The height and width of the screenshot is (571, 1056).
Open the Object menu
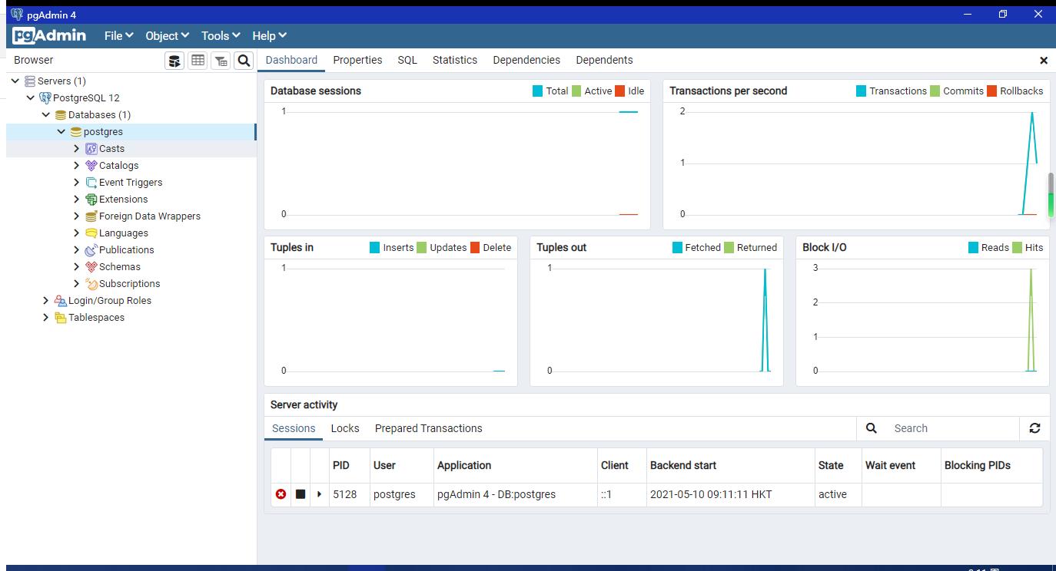[x=167, y=35]
